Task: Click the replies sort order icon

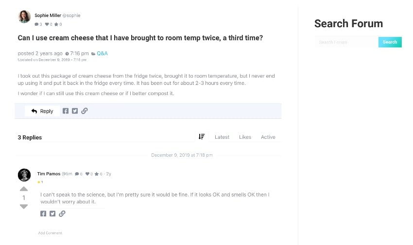Action: 202,137
